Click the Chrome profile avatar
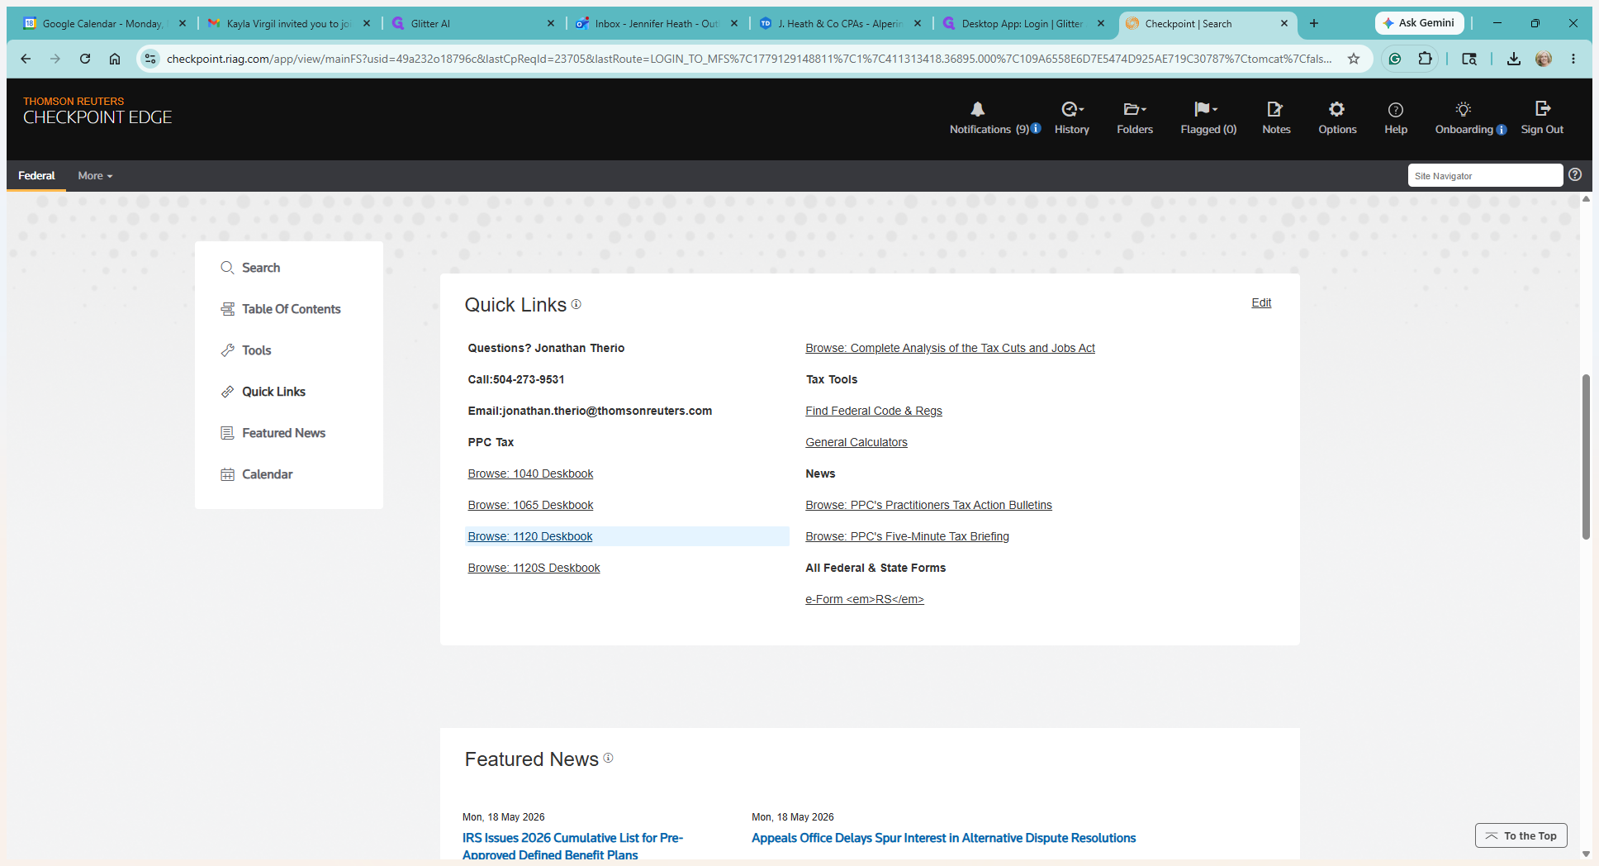Image resolution: width=1599 pixels, height=866 pixels. [x=1544, y=59]
